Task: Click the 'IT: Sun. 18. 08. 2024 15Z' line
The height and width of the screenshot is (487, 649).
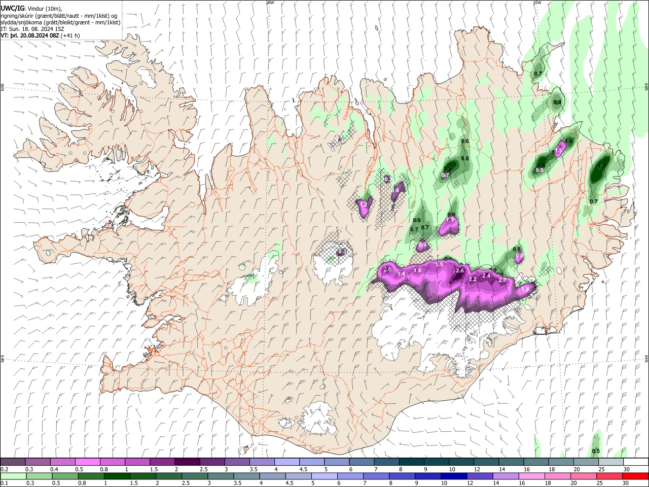Action: (32, 29)
